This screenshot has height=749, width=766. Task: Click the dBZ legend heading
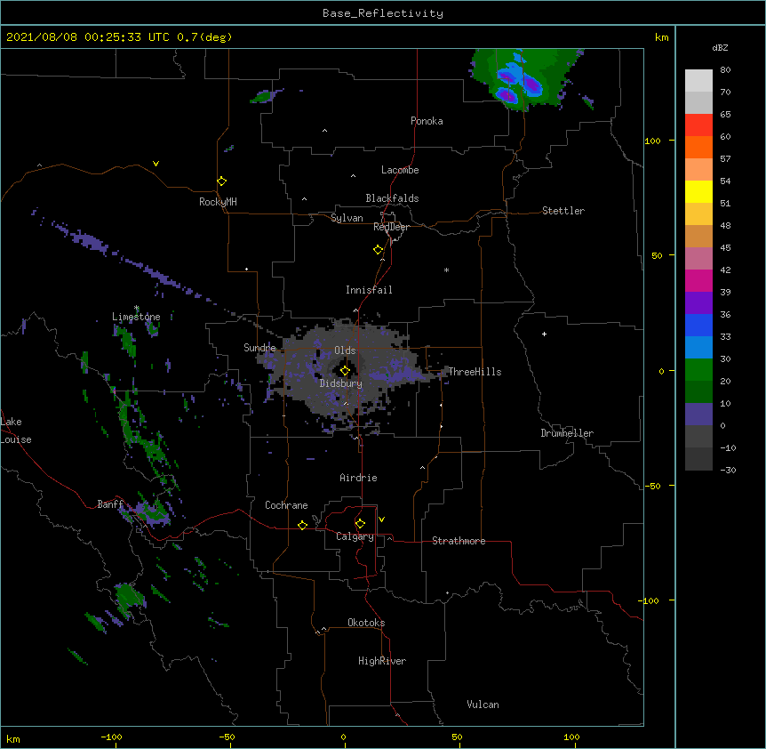720,48
